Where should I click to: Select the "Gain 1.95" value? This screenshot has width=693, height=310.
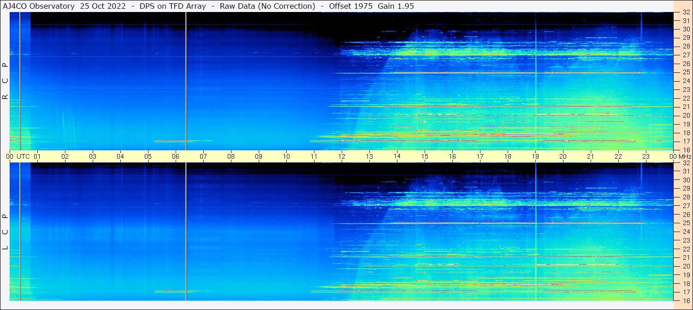pos(396,6)
